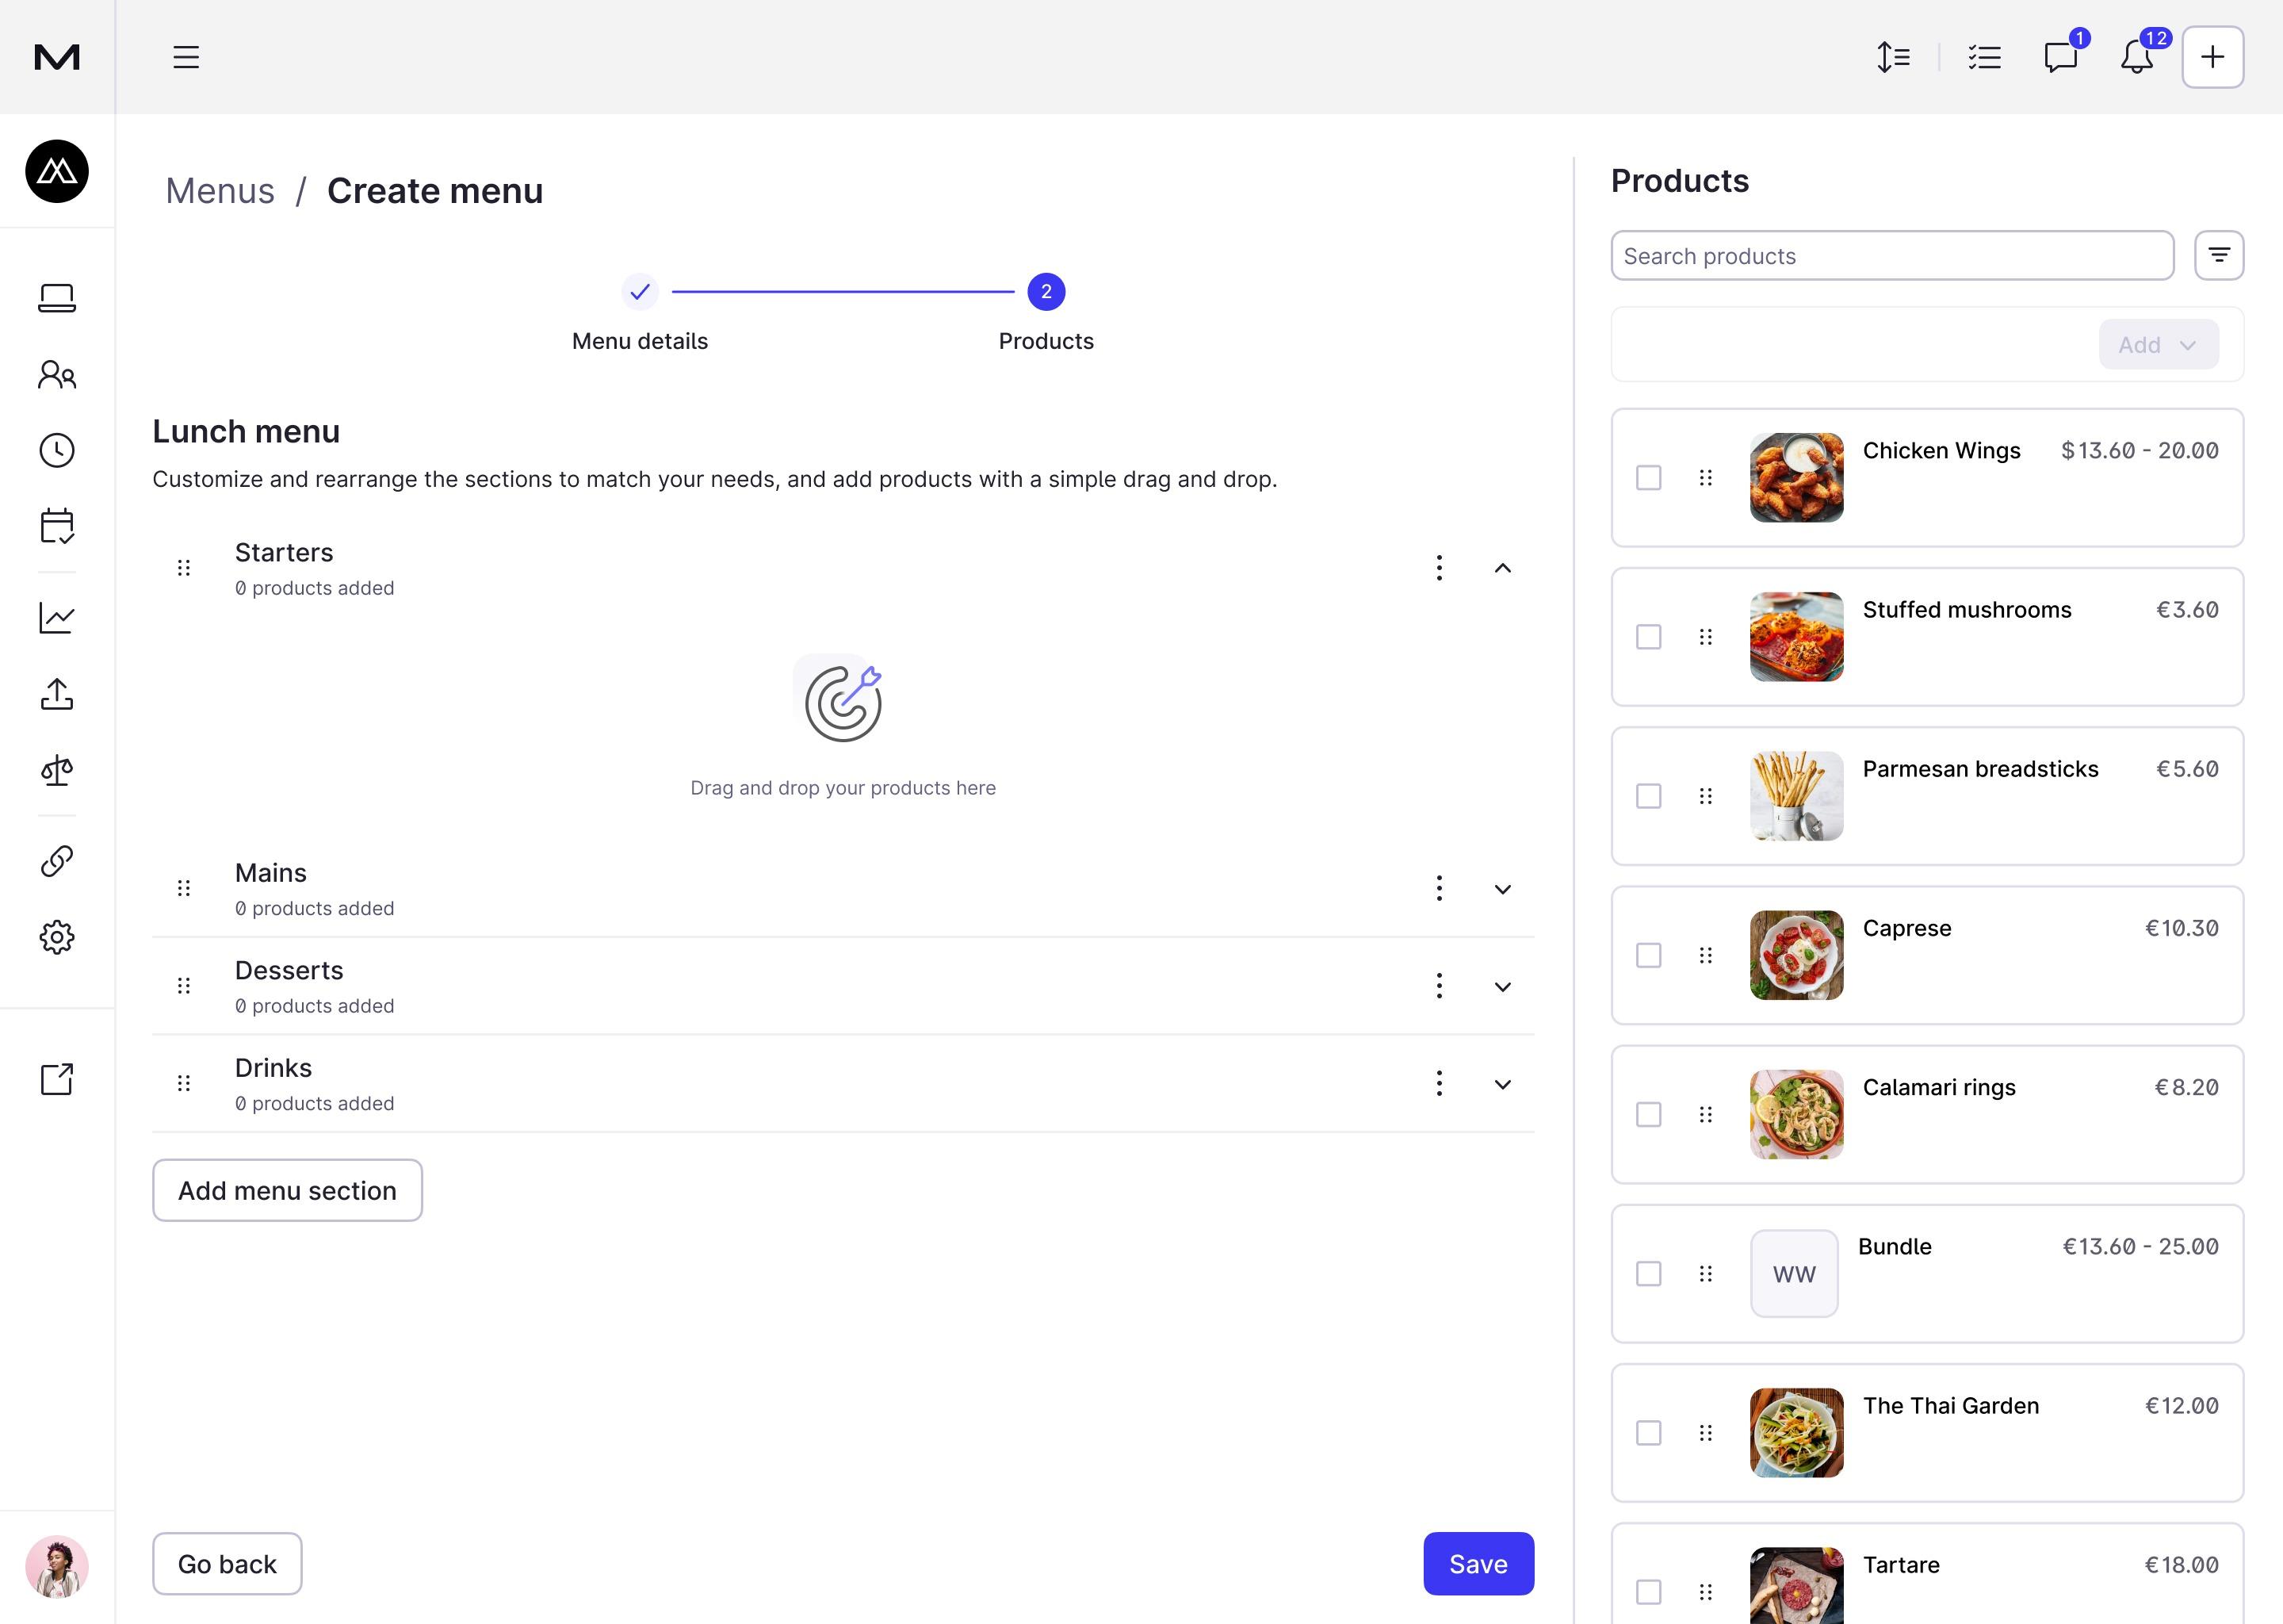Open the integrations link icon in the sidebar
Image resolution: width=2283 pixels, height=1624 pixels.
57,861
